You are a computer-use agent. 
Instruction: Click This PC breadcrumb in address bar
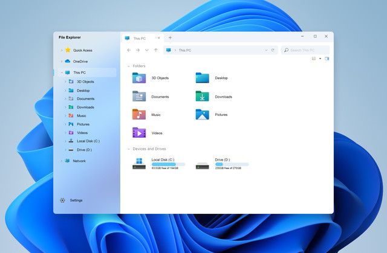(x=185, y=50)
